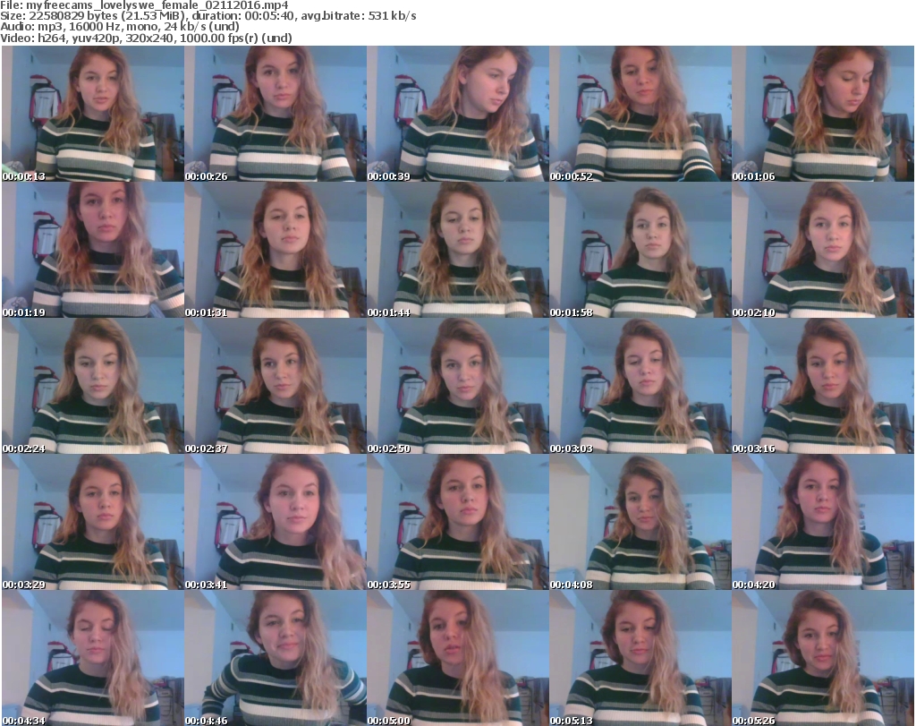916x726 pixels.
Task: Pick the 00:02:37 video frame
Action: coord(276,386)
